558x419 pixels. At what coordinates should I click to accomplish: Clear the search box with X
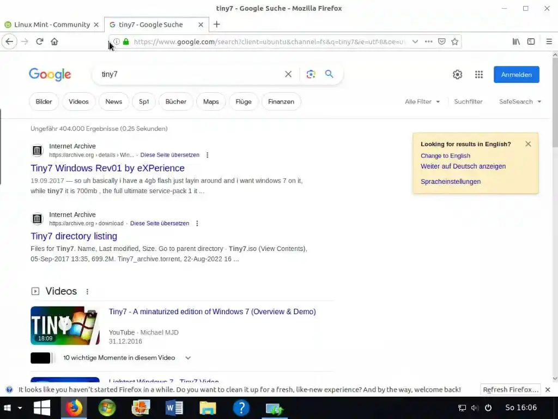(x=288, y=74)
